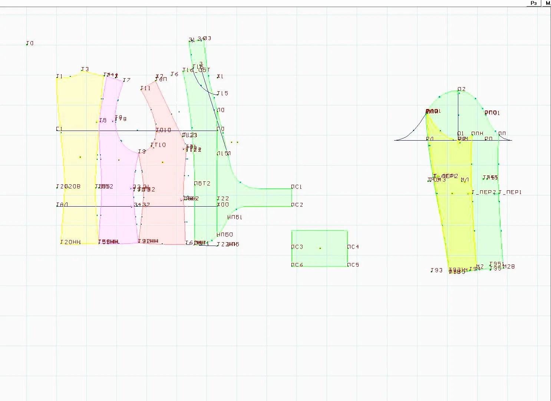Click point label Т7
This screenshot has width=551, height=401.
(127, 80)
